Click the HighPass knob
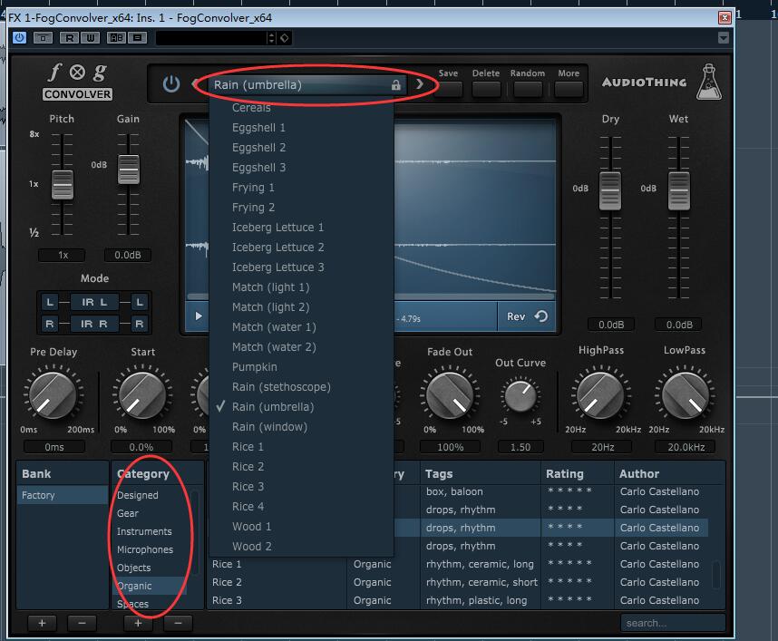This screenshot has height=641, width=778. click(x=600, y=395)
